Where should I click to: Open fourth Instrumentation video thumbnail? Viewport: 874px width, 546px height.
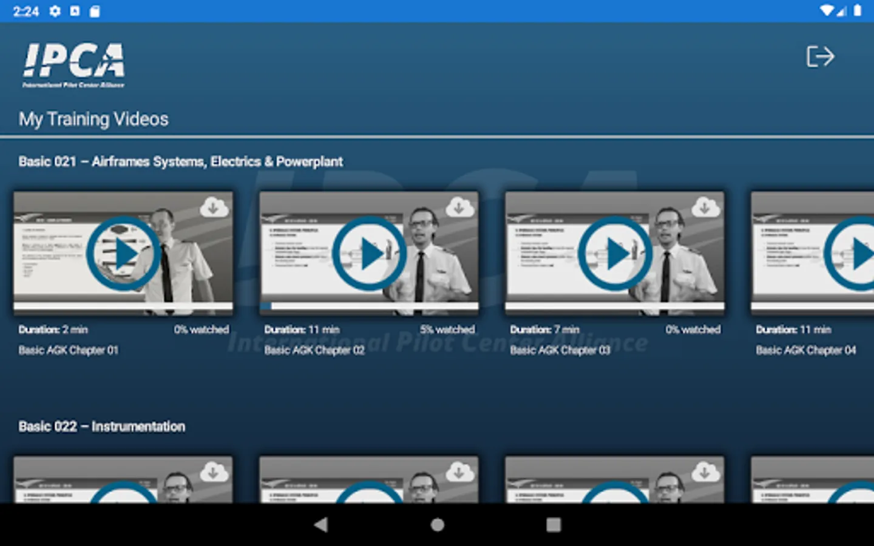pos(812,479)
